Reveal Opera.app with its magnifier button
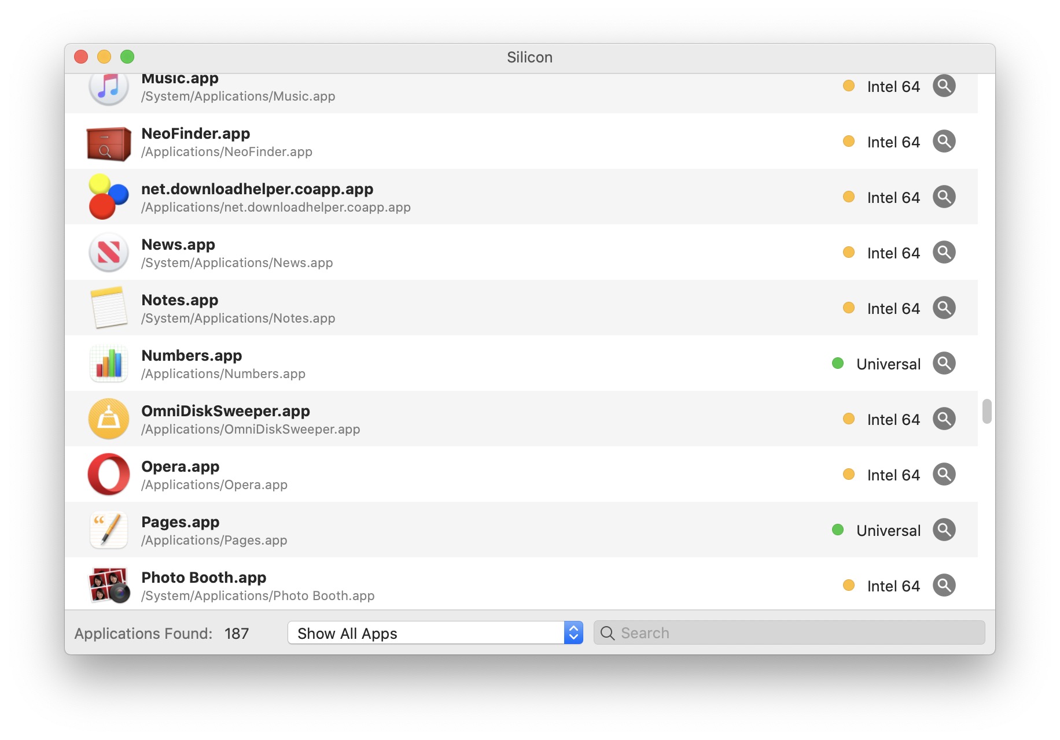This screenshot has width=1060, height=740. coord(944,475)
